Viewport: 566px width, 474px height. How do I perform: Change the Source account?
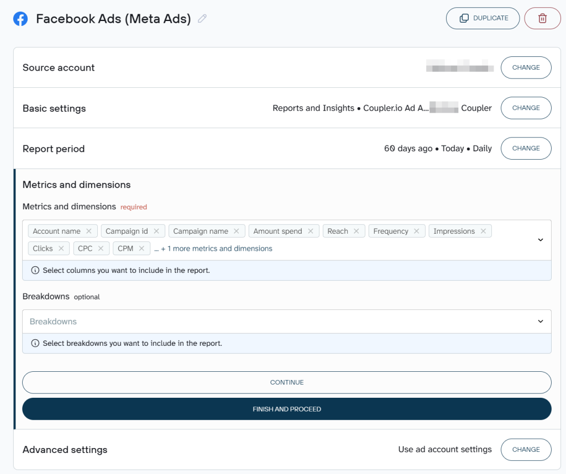(x=526, y=67)
